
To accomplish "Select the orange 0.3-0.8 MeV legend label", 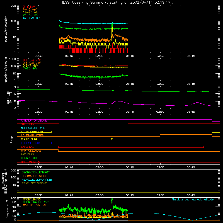I will [x=32, y=63].
